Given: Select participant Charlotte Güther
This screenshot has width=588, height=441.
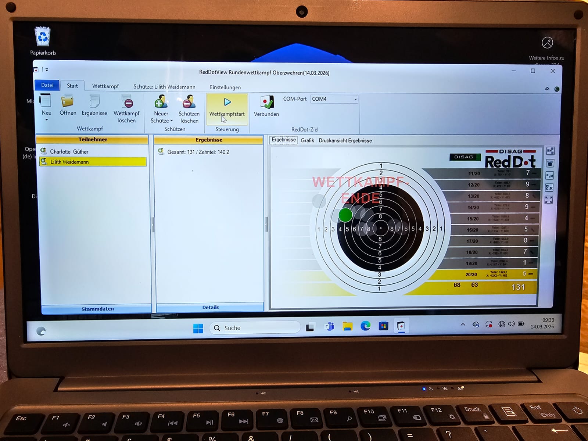Looking at the screenshot, I should click(69, 151).
